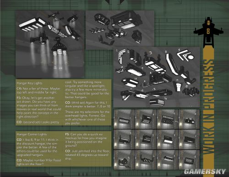Click the 'Hangar Corner Lights' heading

(x=32, y=134)
